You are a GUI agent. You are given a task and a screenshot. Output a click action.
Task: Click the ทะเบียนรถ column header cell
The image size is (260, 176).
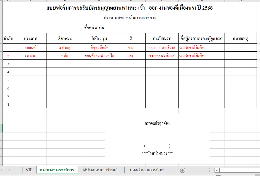click(162, 39)
